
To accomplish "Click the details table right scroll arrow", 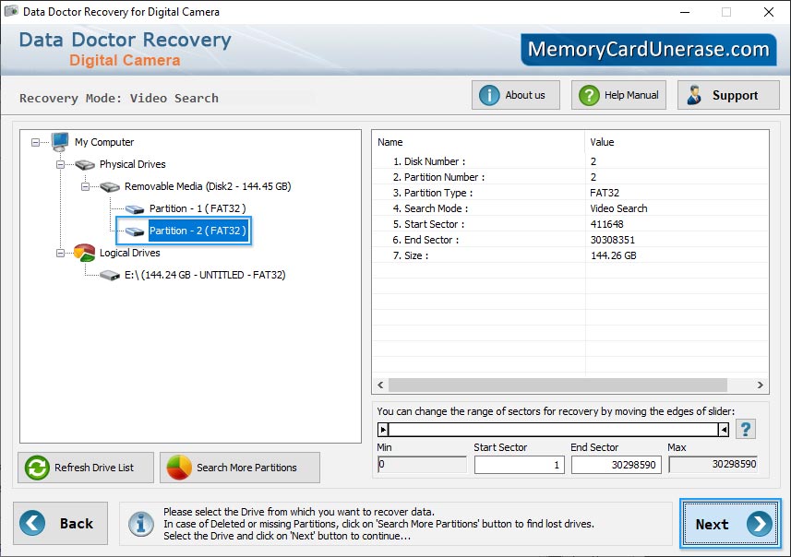I will pos(760,385).
